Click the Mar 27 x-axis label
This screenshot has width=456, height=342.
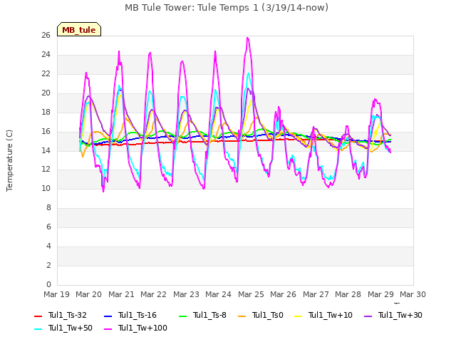[316, 294]
